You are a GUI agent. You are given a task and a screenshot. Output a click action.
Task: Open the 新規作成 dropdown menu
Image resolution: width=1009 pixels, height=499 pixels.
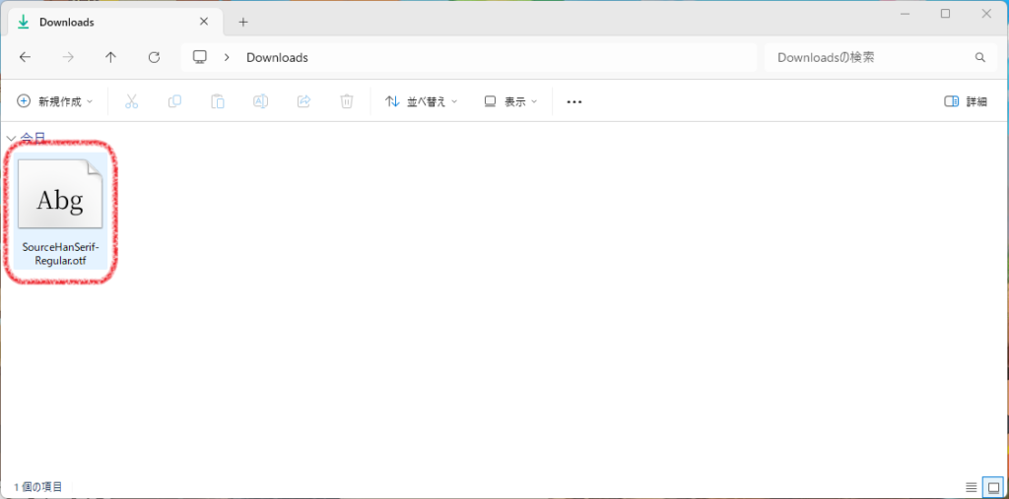[55, 101]
